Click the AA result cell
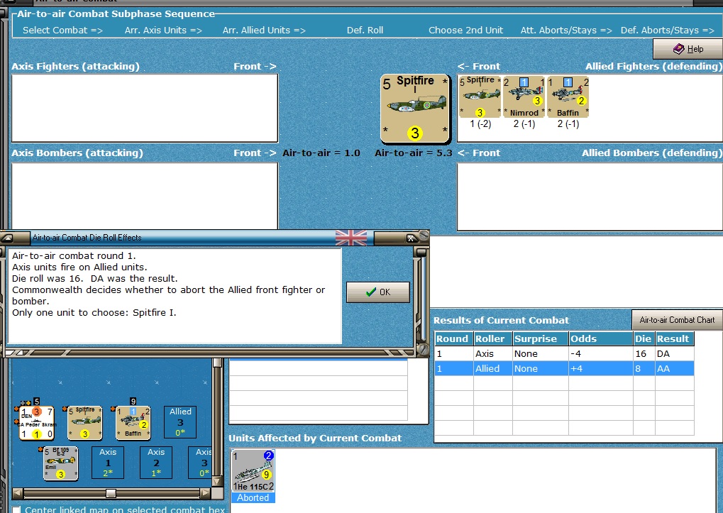 675,368
